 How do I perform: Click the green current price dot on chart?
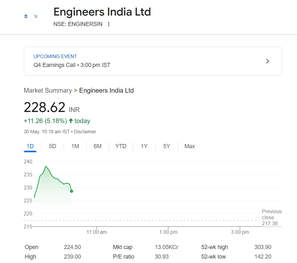point(71,191)
